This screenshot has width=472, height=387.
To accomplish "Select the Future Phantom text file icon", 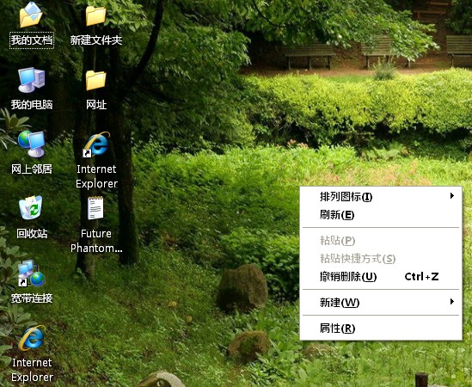I will coord(95,208).
